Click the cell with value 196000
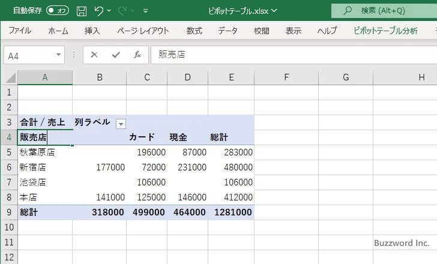Image resolution: width=437 pixels, height=264 pixels. (147, 152)
